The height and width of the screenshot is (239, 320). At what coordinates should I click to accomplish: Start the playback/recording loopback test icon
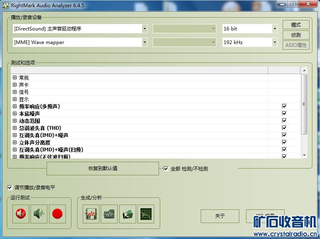click(x=21, y=214)
